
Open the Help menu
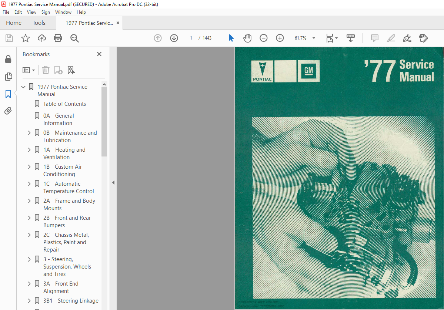click(81, 12)
